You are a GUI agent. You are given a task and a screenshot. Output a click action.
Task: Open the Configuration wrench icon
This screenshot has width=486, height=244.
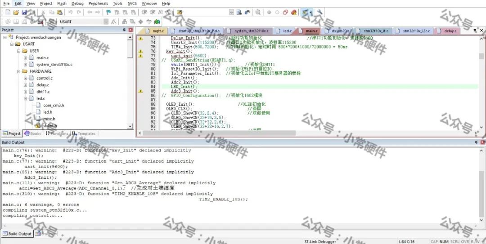tap(320, 13)
